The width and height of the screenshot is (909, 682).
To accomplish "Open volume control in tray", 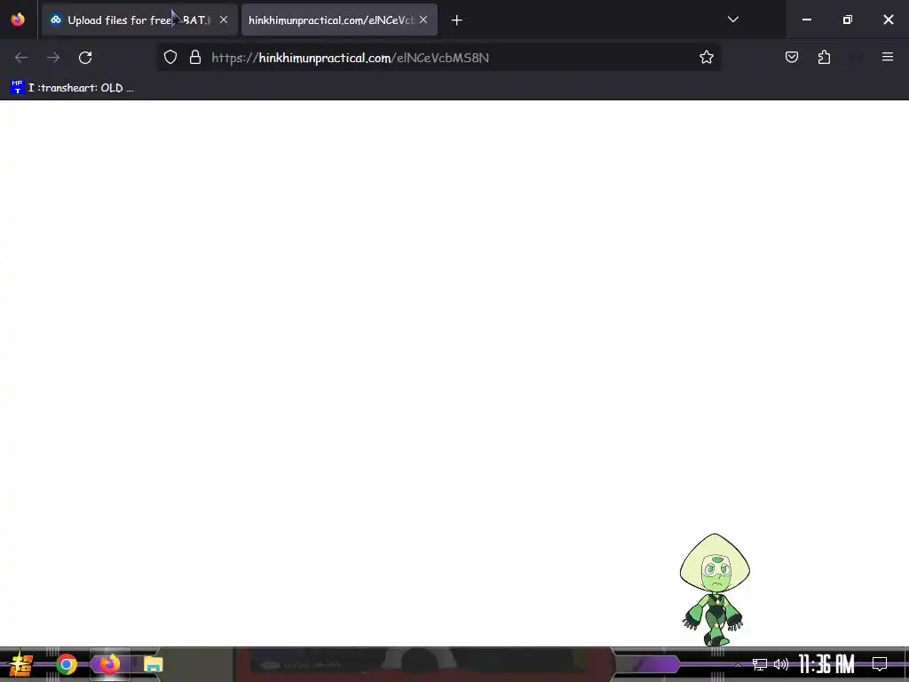I will click(x=781, y=664).
